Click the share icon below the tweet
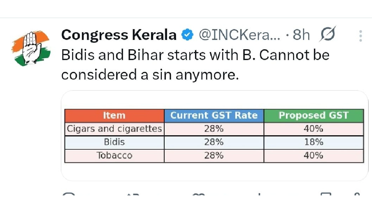This screenshot has height=209, width=372. (x=356, y=195)
